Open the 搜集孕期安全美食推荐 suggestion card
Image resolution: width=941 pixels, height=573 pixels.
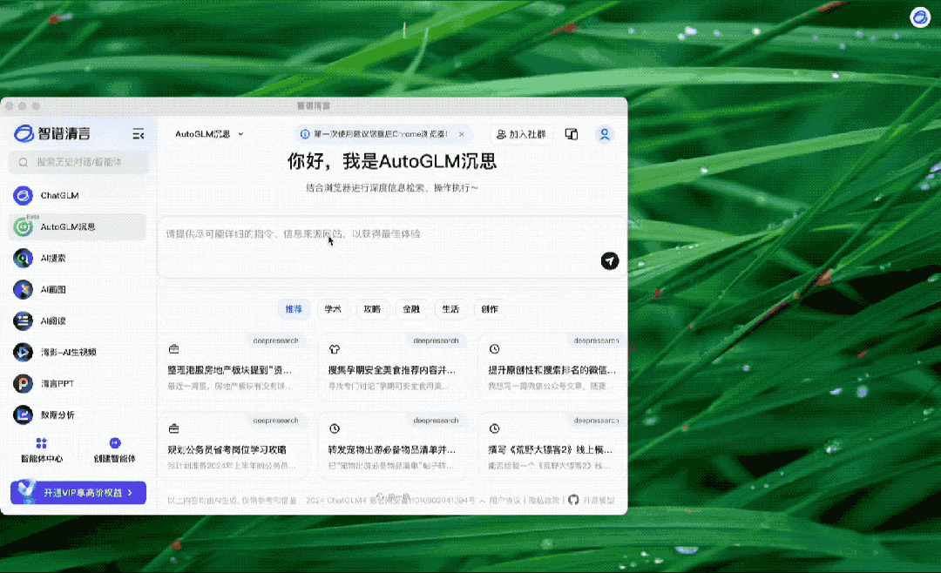(392, 366)
